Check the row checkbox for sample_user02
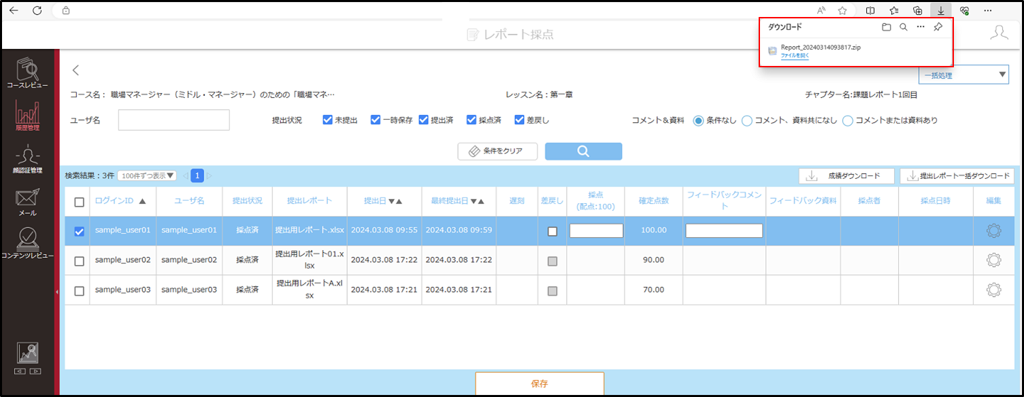This screenshot has height=397, width=1024. pos(79,261)
